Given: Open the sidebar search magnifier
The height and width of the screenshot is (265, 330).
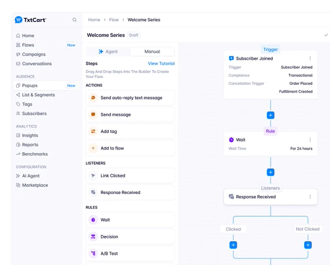Looking at the screenshot, I should point(75,20).
